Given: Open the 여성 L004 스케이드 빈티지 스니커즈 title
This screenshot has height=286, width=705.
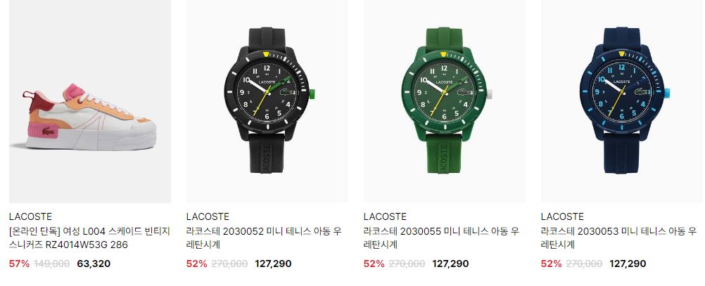Looking at the screenshot, I should pos(89,238).
